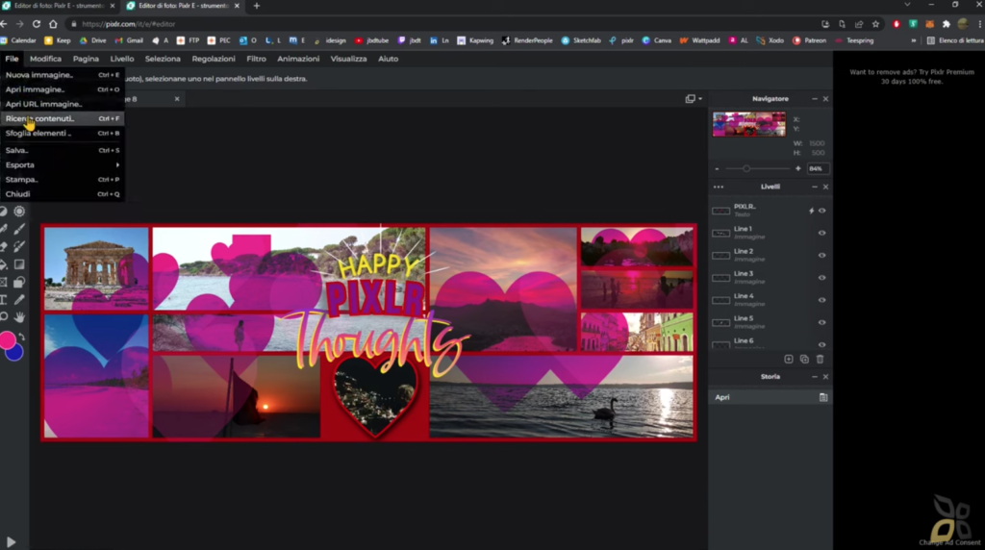The image size is (985, 550).
Task: Hide the Line 3 layer
Action: [821, 278]
